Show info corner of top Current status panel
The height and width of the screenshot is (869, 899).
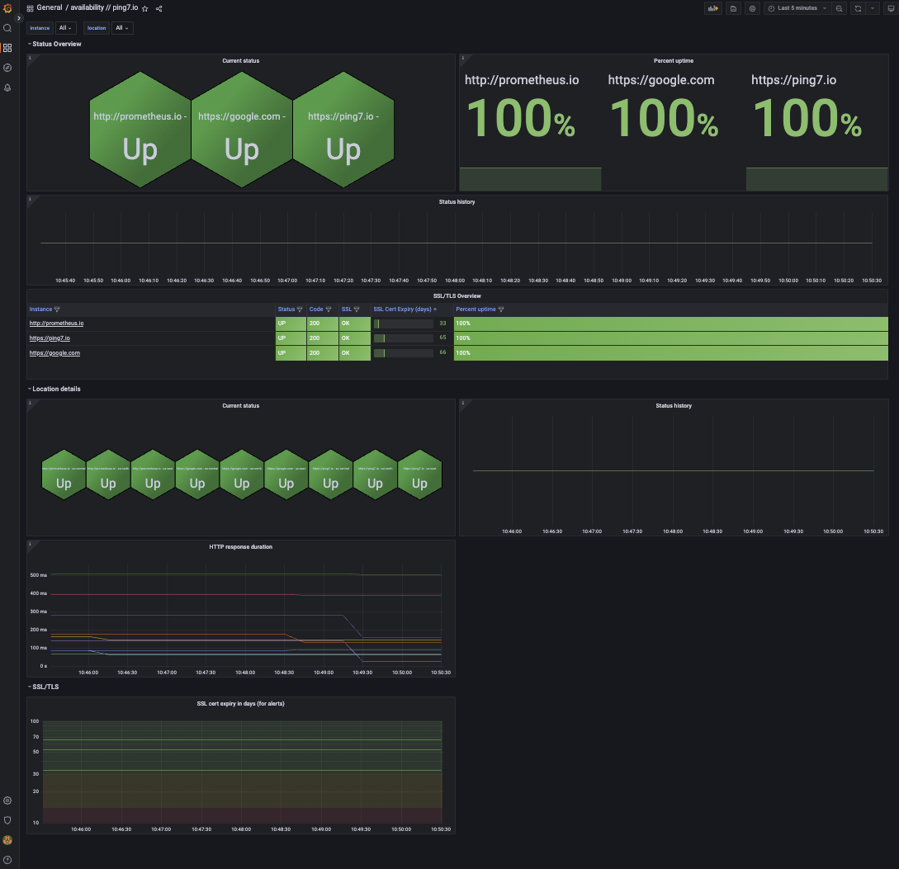click(30, 57)
